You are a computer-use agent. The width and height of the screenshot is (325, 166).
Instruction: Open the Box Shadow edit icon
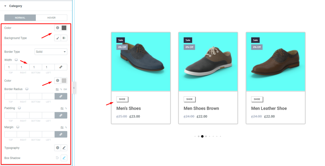64,158
